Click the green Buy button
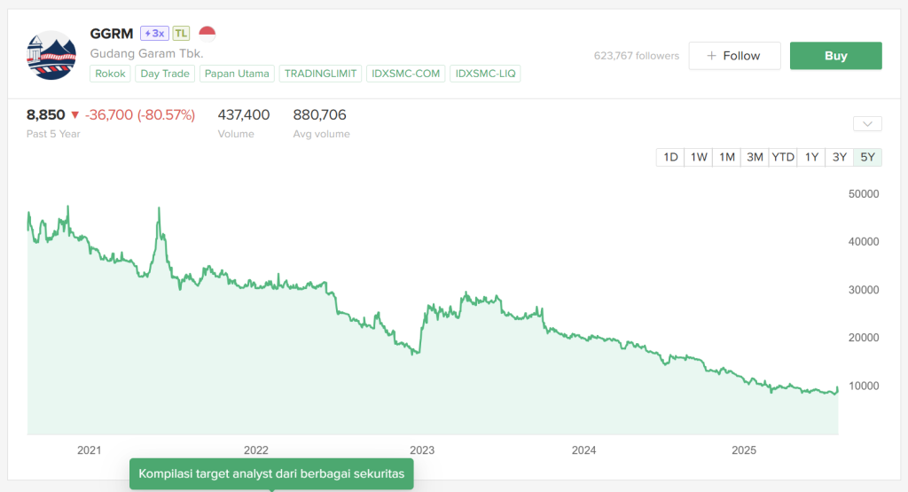 coord(835,56)
